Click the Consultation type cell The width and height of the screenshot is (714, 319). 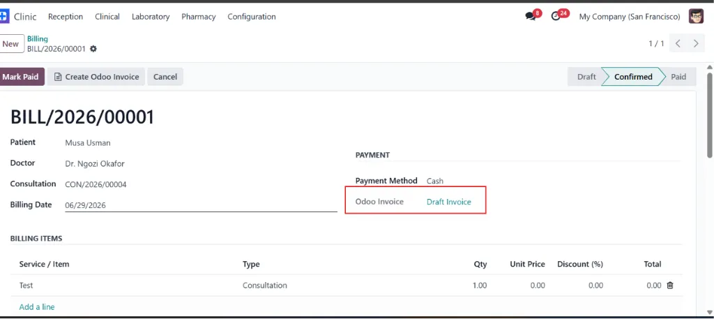click(264, 285)
